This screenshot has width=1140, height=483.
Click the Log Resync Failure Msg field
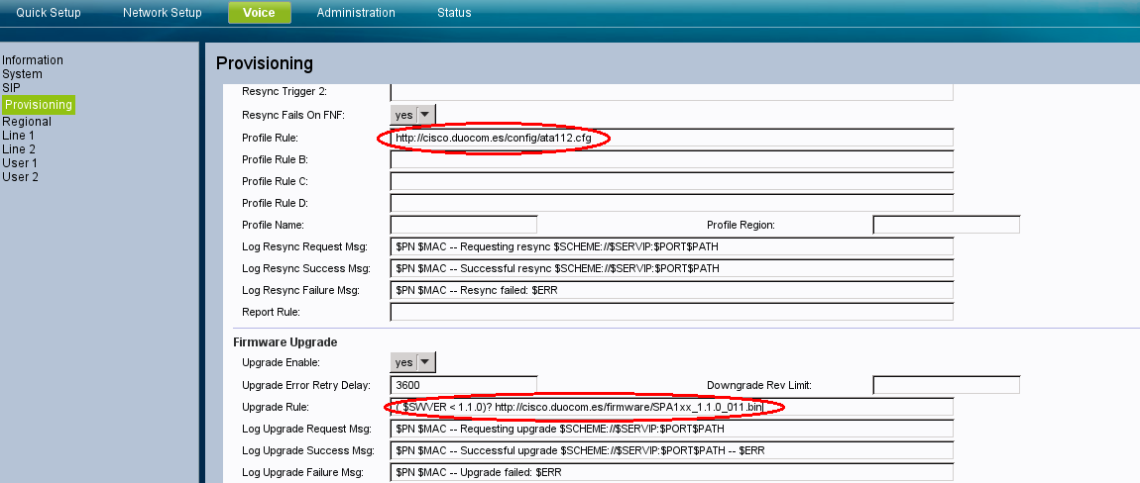click(671, 290)
